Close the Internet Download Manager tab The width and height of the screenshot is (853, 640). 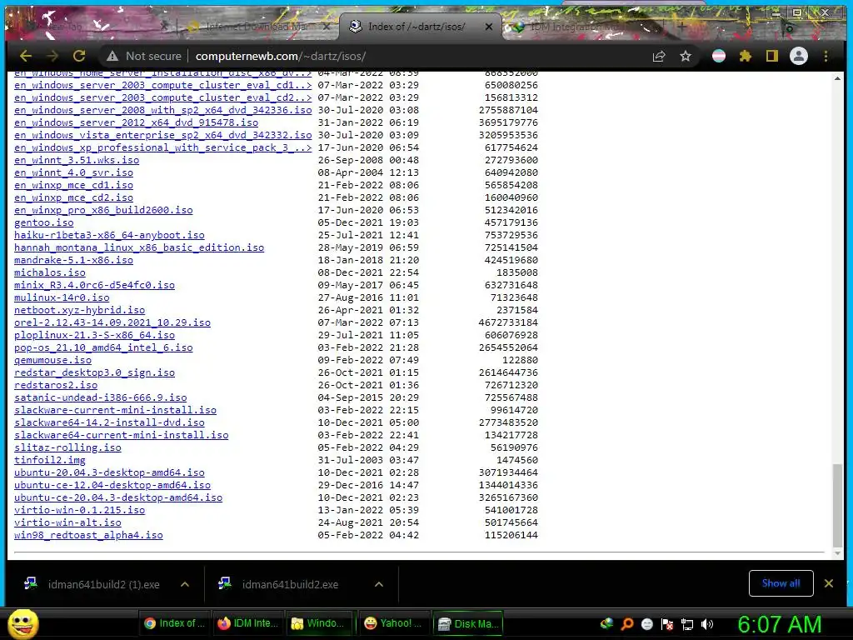(327, 26)
